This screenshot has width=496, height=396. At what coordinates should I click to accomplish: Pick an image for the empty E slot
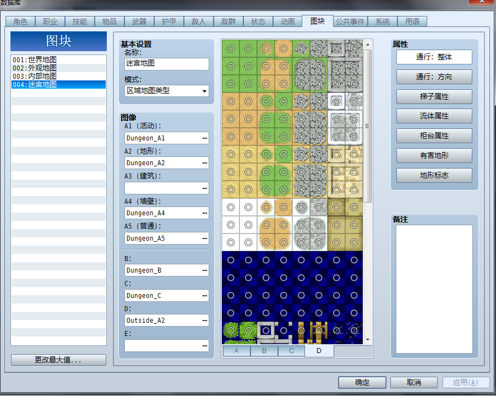[205, 346]
